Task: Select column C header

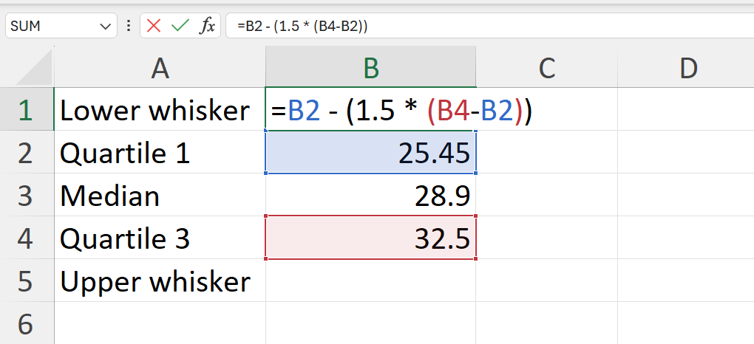Action: point(547,67)
